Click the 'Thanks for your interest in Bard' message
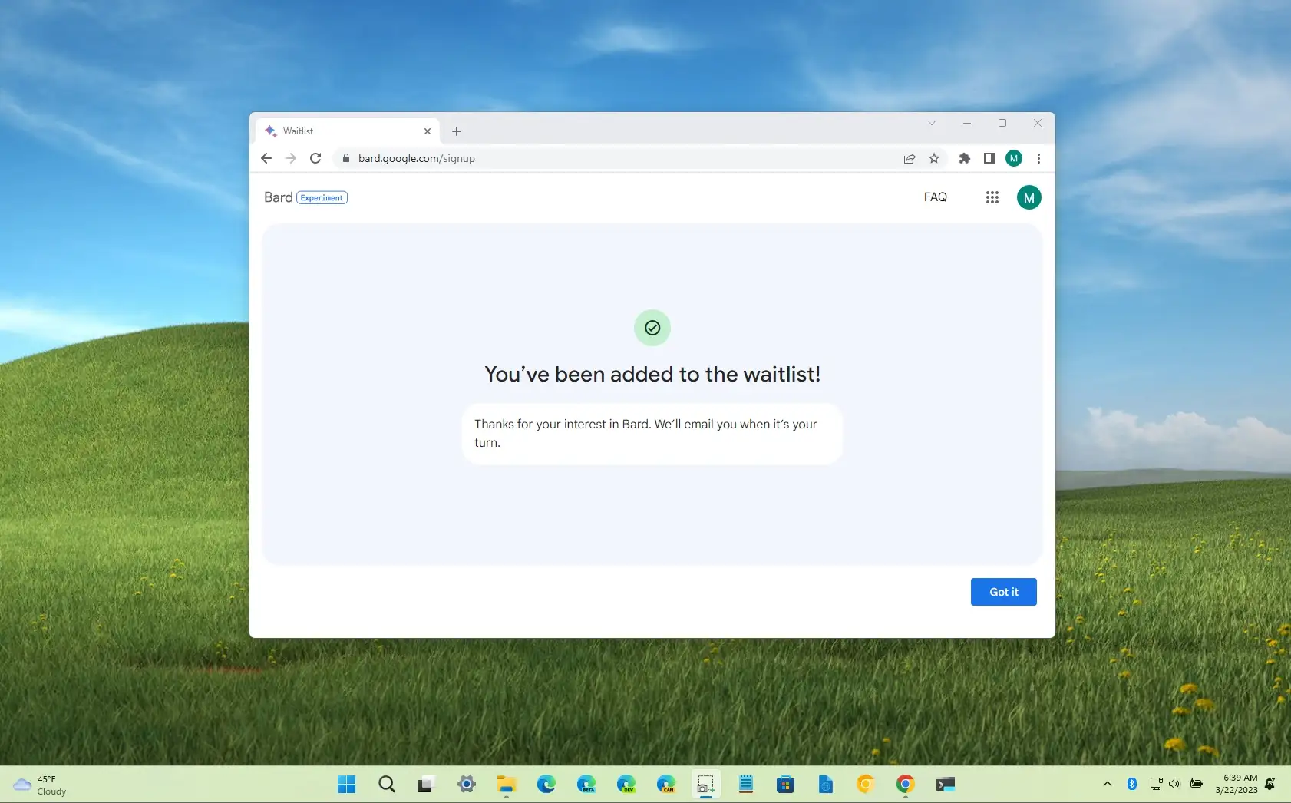 tap(652, 434)
